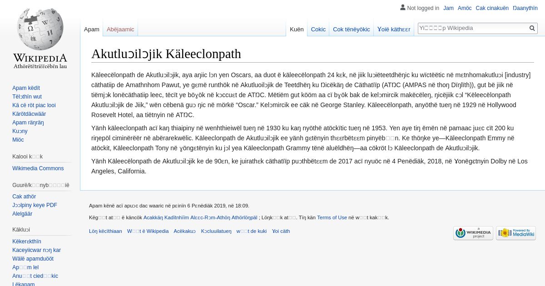545x286 pixels.
Task: Open Wikimedia Commons link
Action: 38,168
